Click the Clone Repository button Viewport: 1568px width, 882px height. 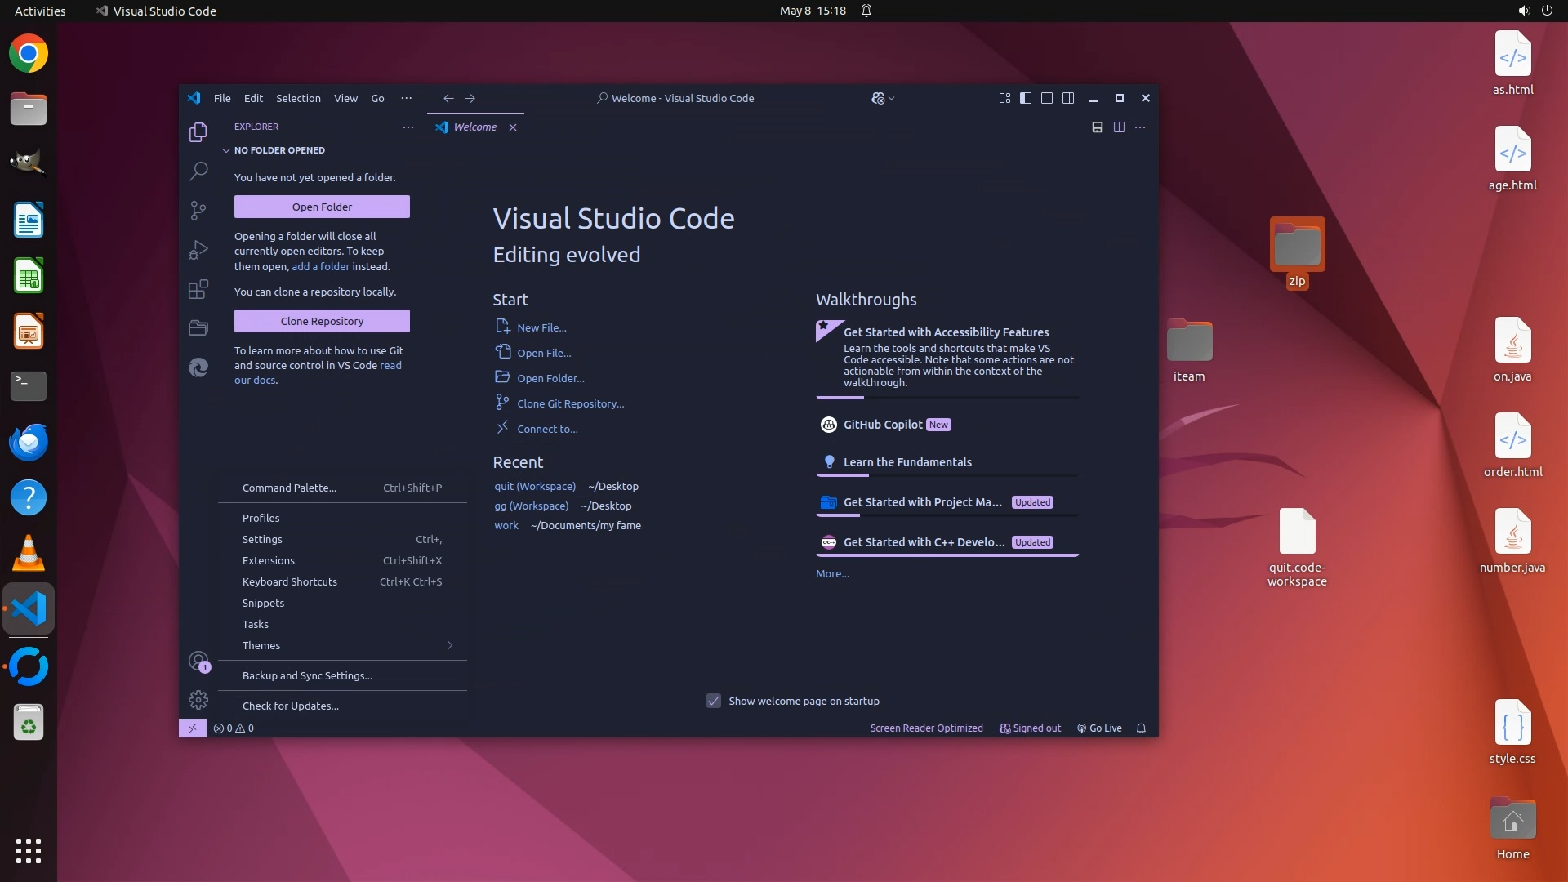pos(322,321)
